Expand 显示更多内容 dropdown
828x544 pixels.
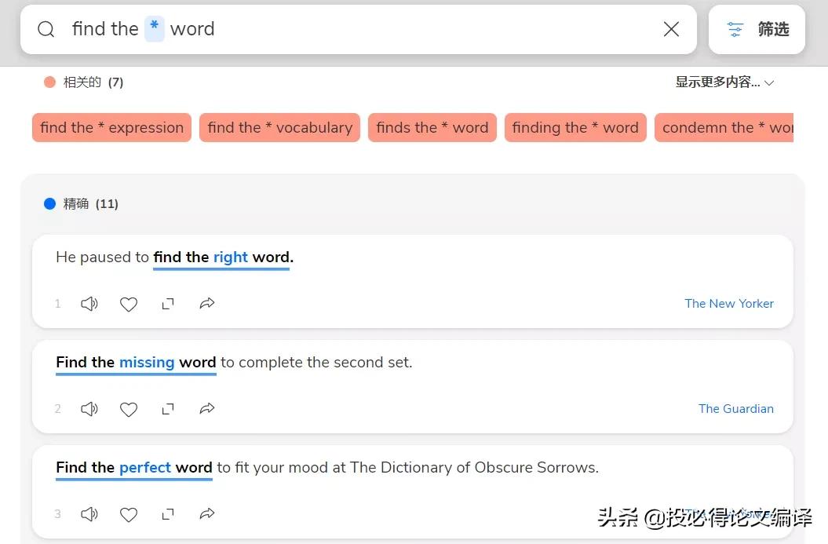[x=724, y=82]
